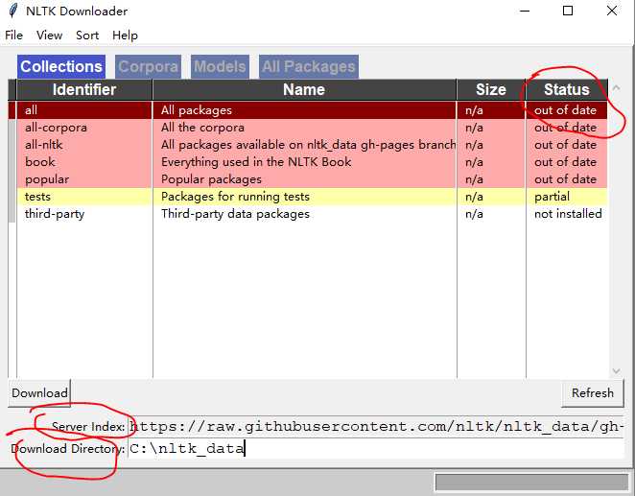Click the scrollbar up arrow
The width and height of the screenshot is (635, 496).
(x=616, y=87)
